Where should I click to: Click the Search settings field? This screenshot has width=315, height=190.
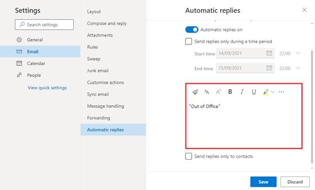click(44, 25)
